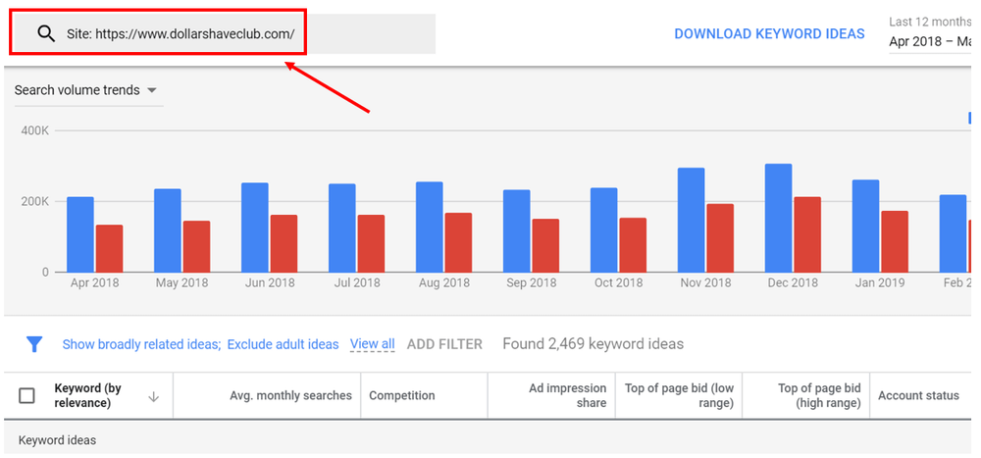Click Exclude adult ideas filter
981x458 pixels.
pos(283,344)
